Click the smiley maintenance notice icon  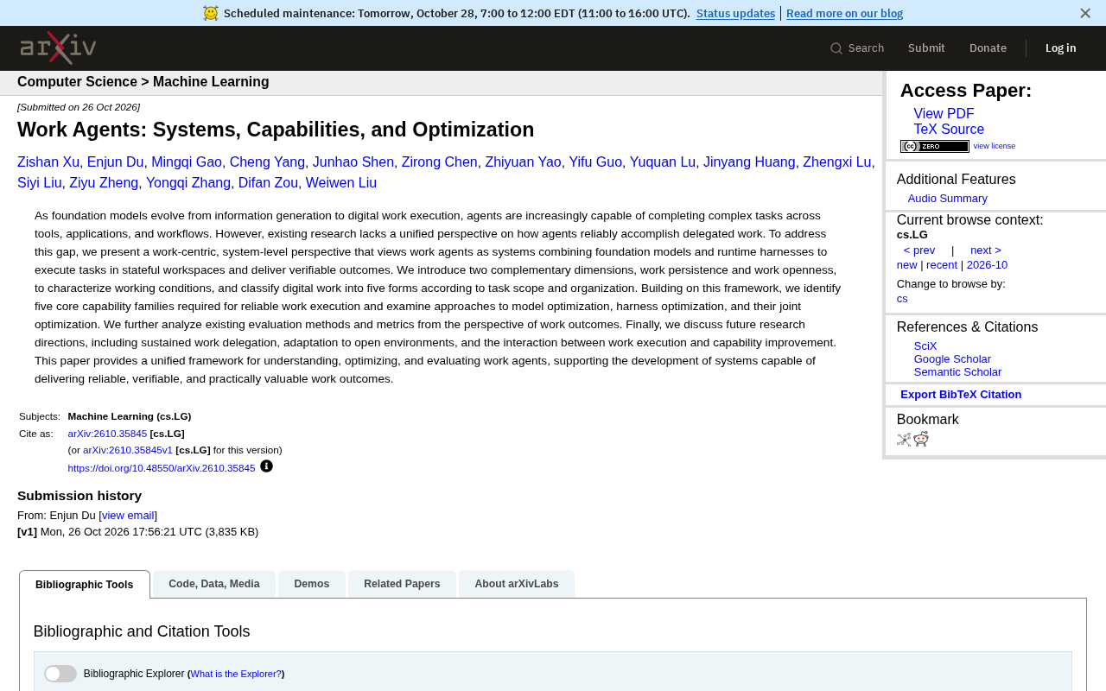pos(211,13)
